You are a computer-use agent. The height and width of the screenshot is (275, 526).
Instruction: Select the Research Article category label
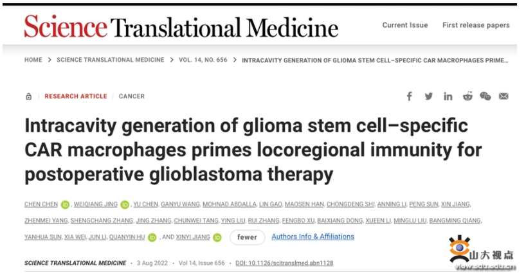76,96
